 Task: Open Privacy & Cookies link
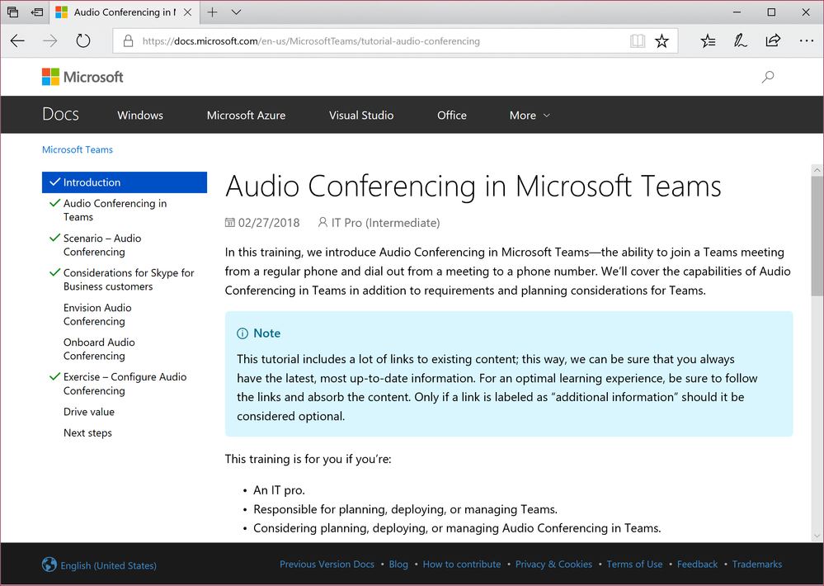553,564
